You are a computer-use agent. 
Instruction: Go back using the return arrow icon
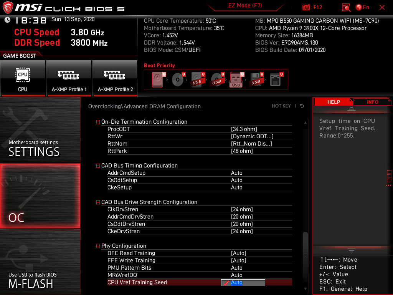[x=302, y=106]
